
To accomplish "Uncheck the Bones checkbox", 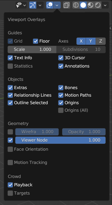I will (61, 88).
